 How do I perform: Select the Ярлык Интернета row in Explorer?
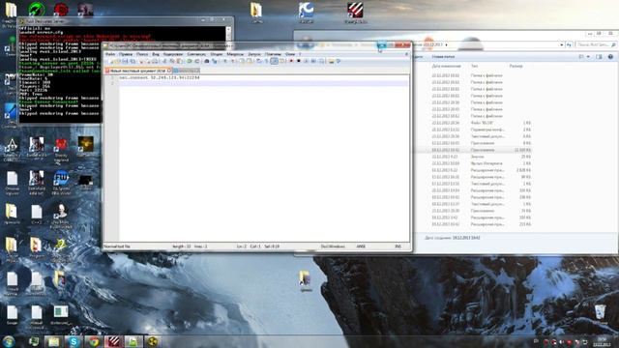pyautogui.click(x=481, y=163)
